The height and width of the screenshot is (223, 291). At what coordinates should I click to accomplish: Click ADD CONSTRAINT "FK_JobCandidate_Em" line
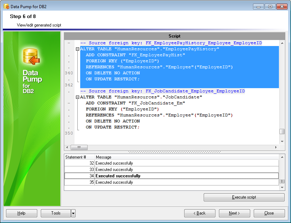click(x=135, y=103)
